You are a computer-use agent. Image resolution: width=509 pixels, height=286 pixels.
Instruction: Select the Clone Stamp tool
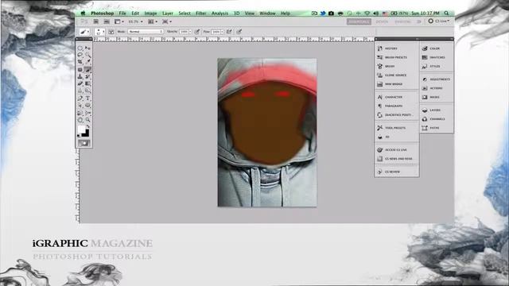80,77
